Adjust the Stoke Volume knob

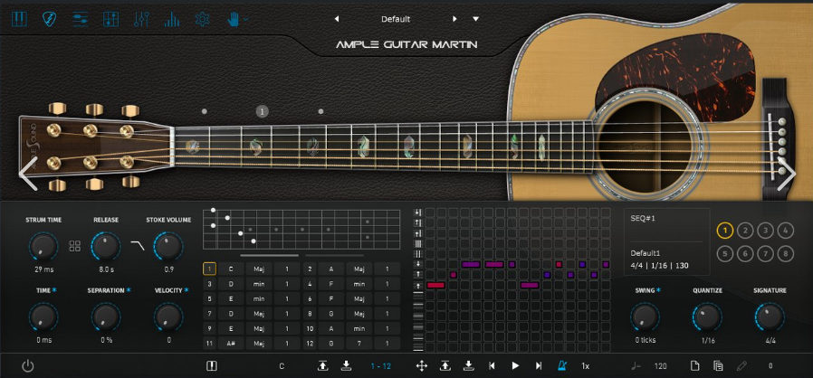168,247
